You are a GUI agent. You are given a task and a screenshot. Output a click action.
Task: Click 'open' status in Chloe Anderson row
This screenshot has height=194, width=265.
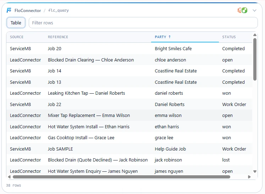227,60
